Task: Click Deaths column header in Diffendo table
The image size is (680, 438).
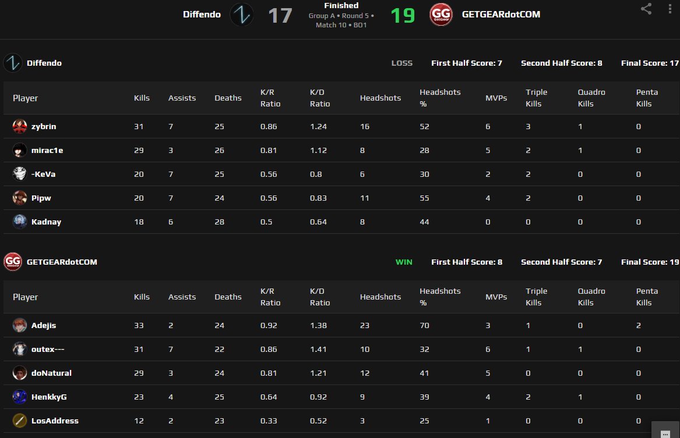Action: click(x=228, y=98)
